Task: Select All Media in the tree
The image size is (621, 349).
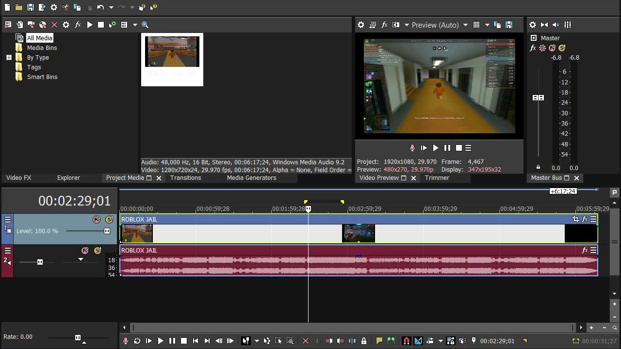Action: point(39,38)
